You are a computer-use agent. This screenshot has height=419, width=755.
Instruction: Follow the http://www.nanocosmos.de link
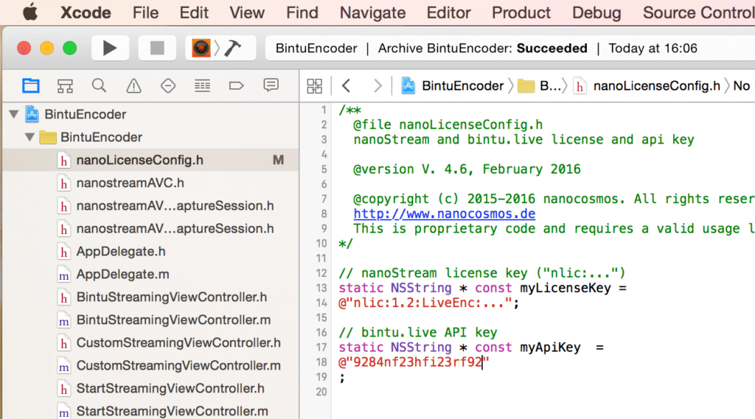(444, 214)
